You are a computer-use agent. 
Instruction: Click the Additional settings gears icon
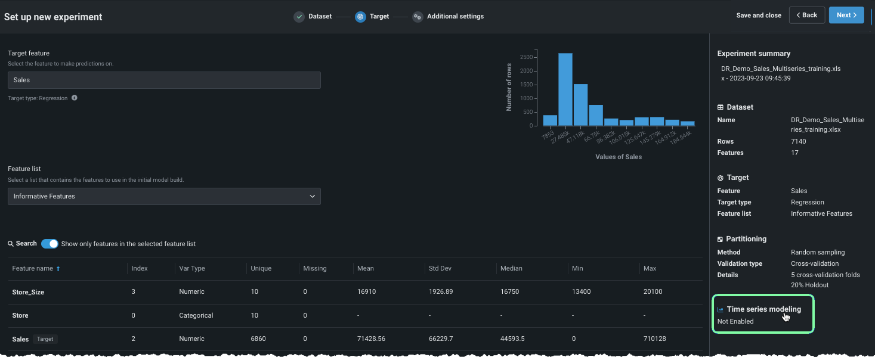tap(418, 17)
